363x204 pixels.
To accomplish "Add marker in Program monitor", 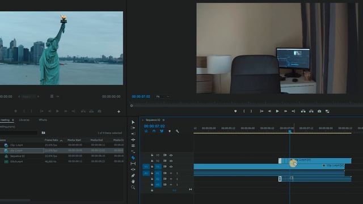I will coord(235,111).
